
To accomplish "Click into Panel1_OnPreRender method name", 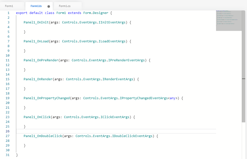I will point(41,60).
